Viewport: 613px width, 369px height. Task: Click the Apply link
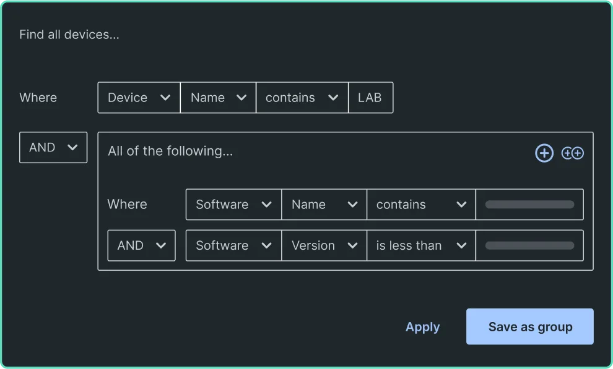coord(423,327)
